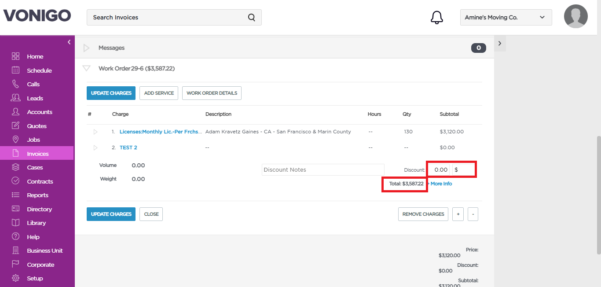Image resolution: width=601 pixels, height=287 pixels.
Task: Expand charge row 1 Licenses details
Action: 95,132
